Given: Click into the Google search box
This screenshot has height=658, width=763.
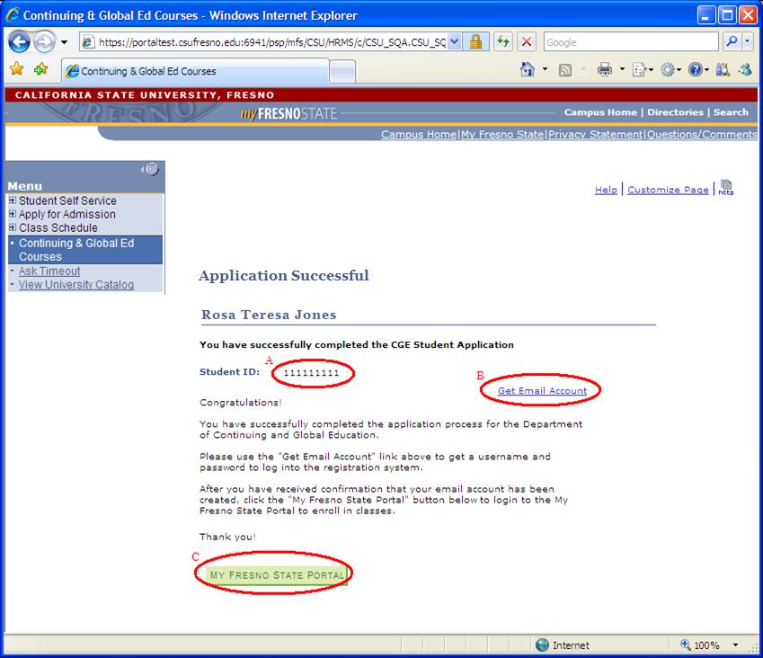Looking at the screenshot, I should click(x=629, y=42).
